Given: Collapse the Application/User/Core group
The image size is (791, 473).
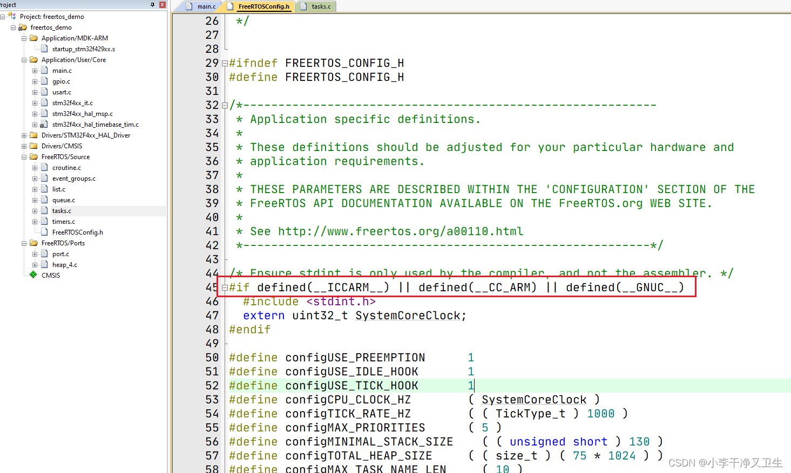Looking at the screenshot, I should [24, 60].
